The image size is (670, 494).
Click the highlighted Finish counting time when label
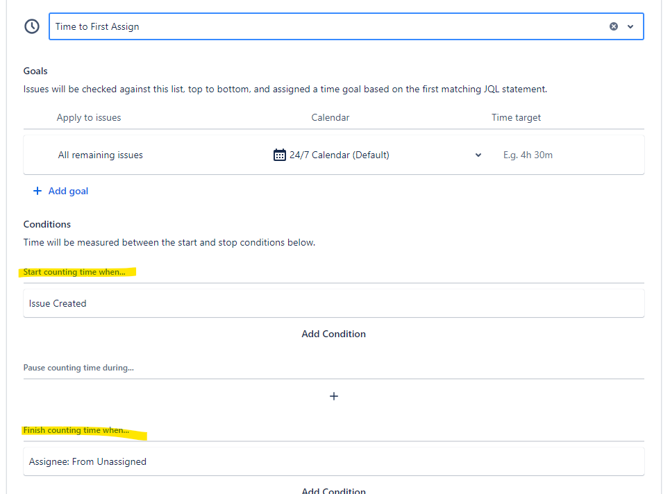76,429
